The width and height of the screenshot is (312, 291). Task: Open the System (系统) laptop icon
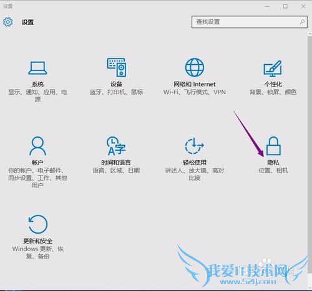(x=37, y=68)
